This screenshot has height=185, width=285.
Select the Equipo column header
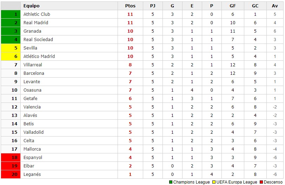pos(32,6)
